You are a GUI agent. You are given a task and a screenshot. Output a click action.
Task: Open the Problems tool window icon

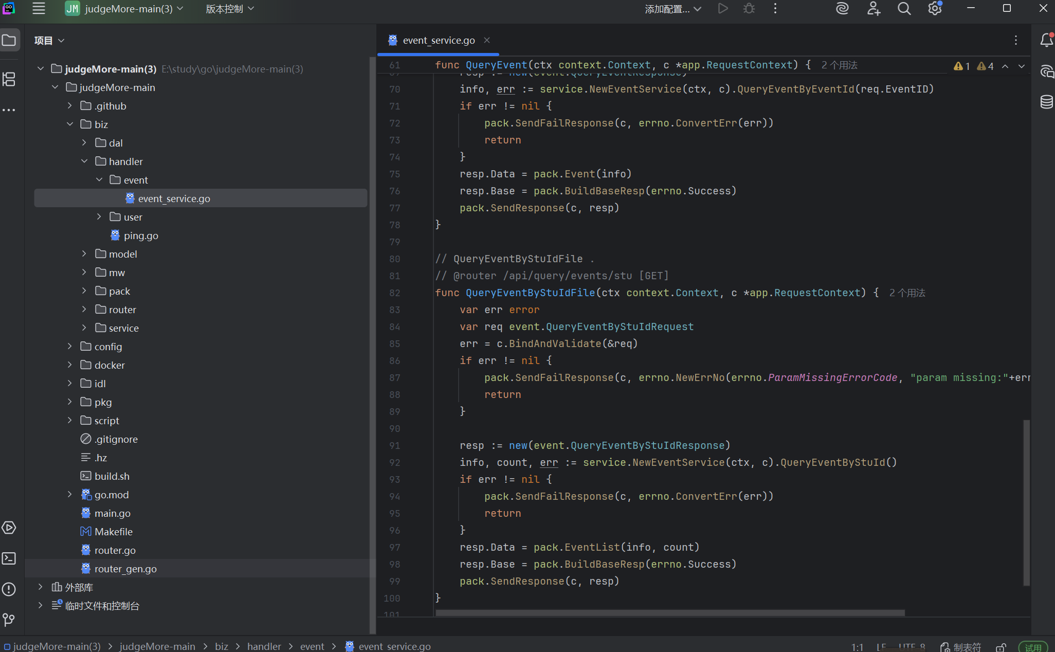9,589
